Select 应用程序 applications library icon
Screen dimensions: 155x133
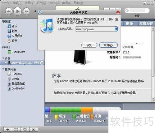(x=9, y=36)
